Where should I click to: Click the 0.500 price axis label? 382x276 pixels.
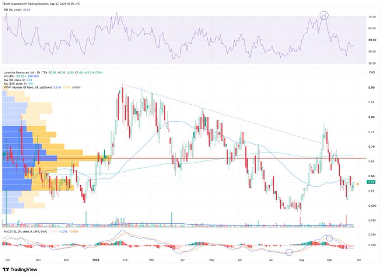[x=372, y=206]
